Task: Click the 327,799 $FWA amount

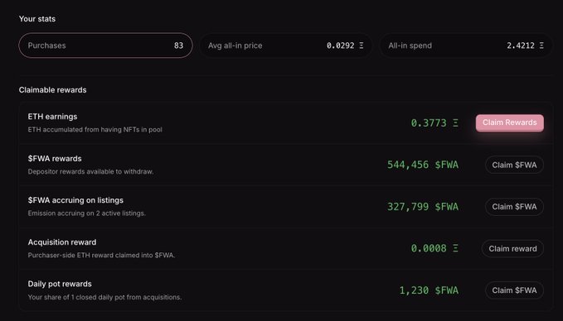Action: tap(423, 207)
